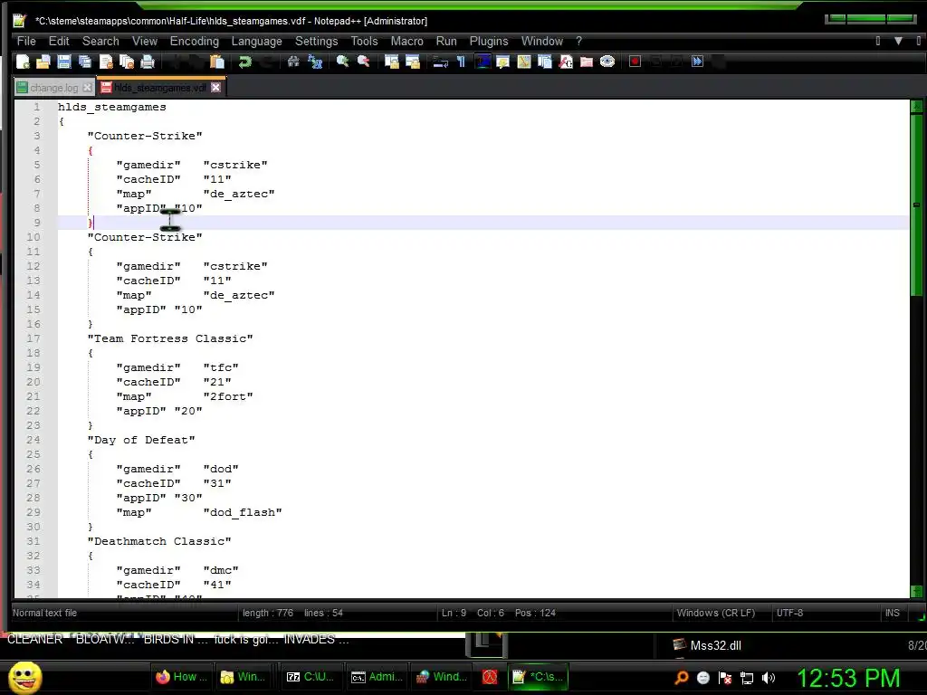Screen dimensions: 927x695
Task: Click the "dod_flash" map value
Action: coord(243,512)
